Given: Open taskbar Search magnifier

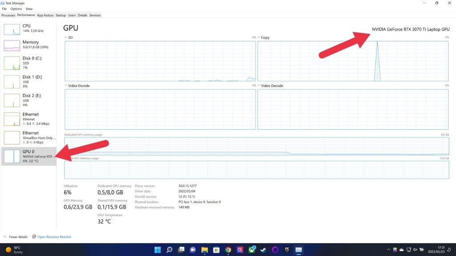Looking at the screenshot, I should [x=169, y=250].
